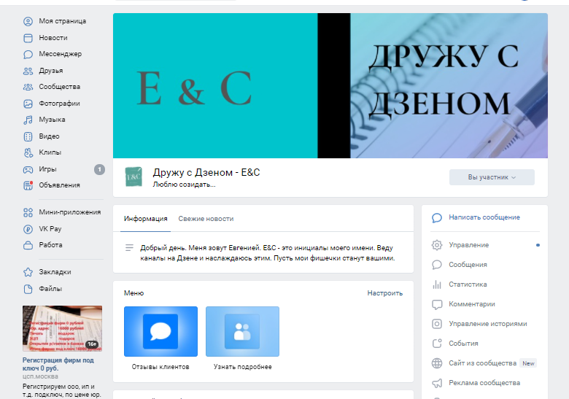Click the Меню section heading
This screenshot has width=569, height=399.
point(134,293)
